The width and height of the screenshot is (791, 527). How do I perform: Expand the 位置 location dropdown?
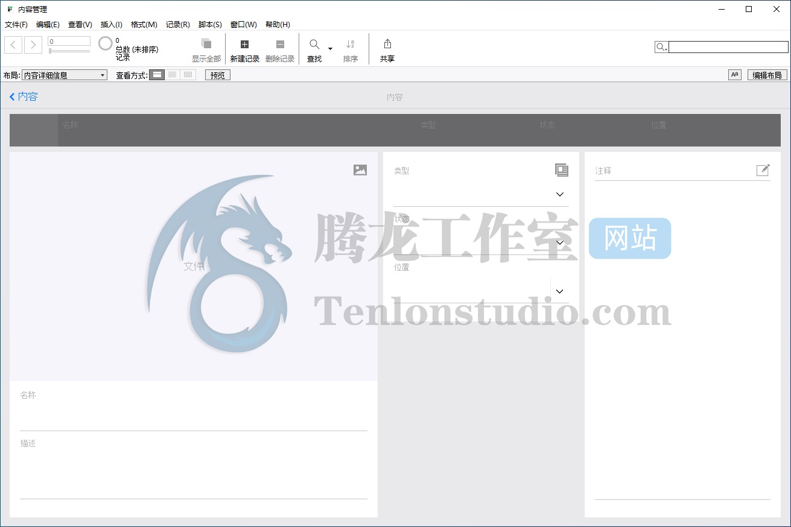click(x=559, y=291)
